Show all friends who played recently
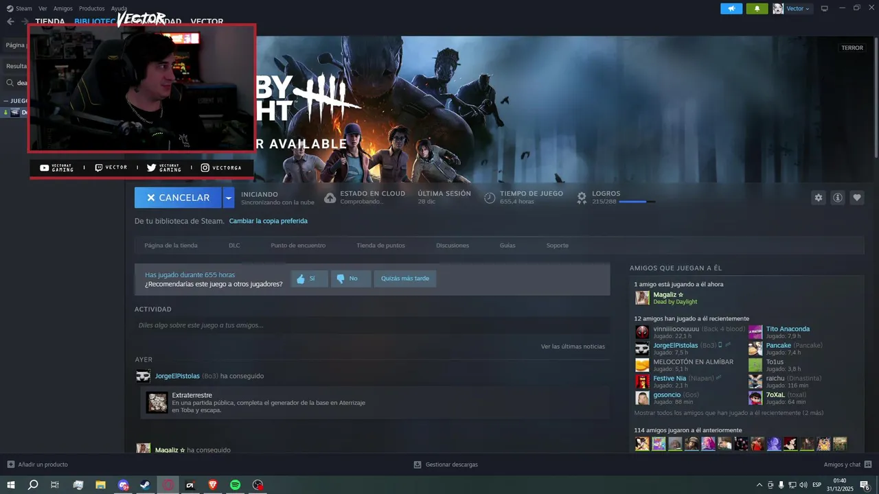The image size is (879, 494). (729, 413)
